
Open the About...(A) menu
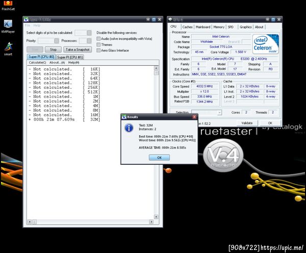(57, 62)
